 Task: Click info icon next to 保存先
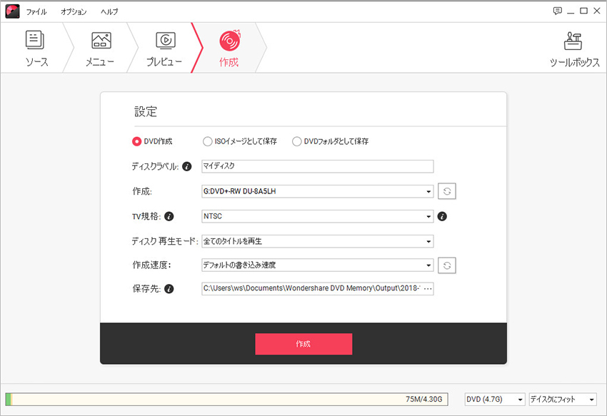click(169, 289)
